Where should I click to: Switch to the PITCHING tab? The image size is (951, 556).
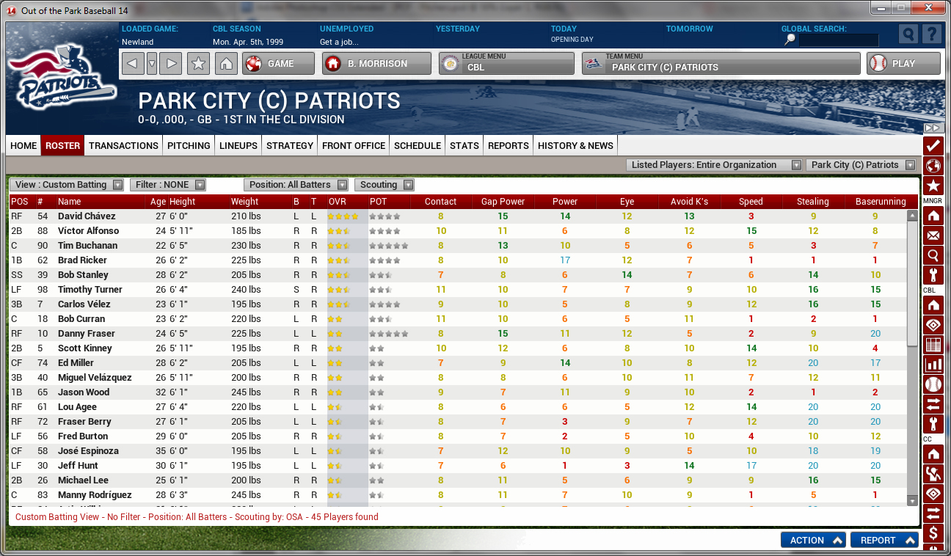(189, 145)
